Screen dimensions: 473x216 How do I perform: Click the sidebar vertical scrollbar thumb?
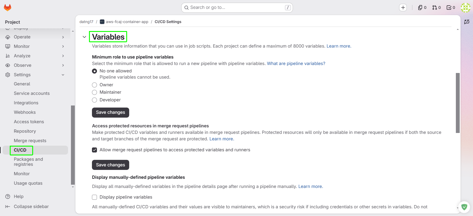73,145
